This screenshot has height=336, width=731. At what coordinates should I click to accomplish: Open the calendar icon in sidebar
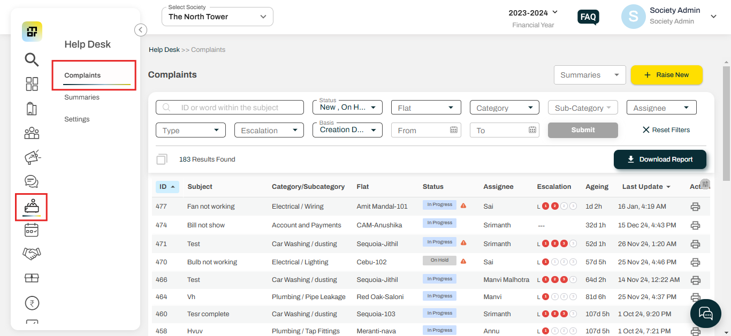pyautogui.click(x=32, y=230)
